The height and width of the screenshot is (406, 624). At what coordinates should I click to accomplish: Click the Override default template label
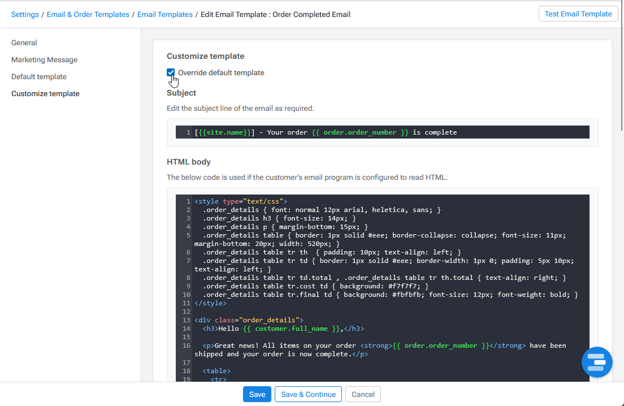point(221,72)
